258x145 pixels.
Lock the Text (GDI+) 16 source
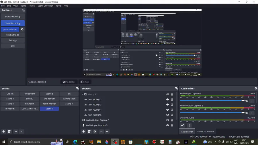click(172, 115)
